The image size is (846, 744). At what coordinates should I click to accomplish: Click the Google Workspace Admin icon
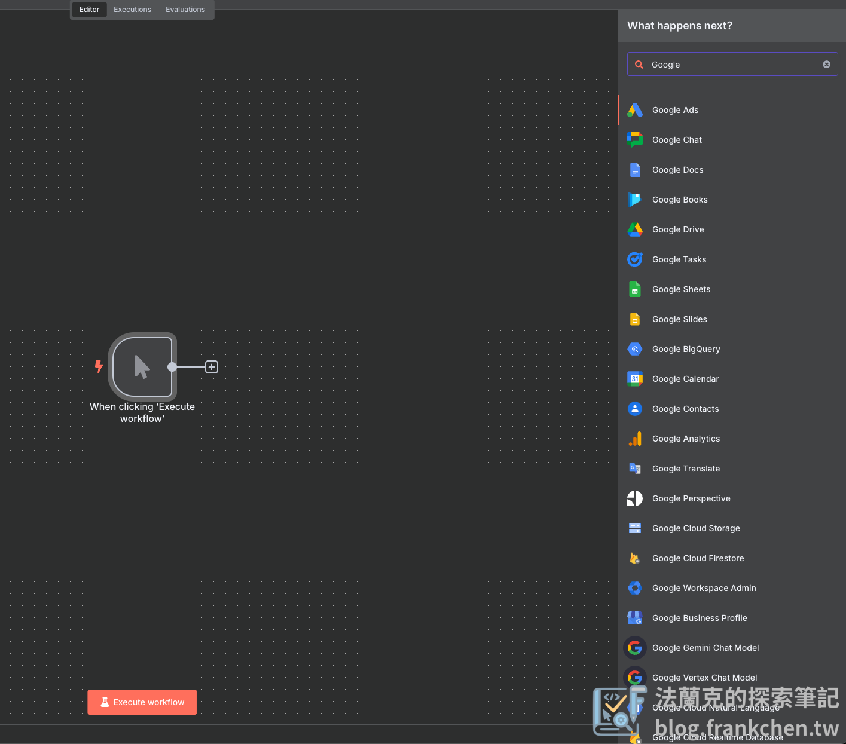tap(635, 588)
